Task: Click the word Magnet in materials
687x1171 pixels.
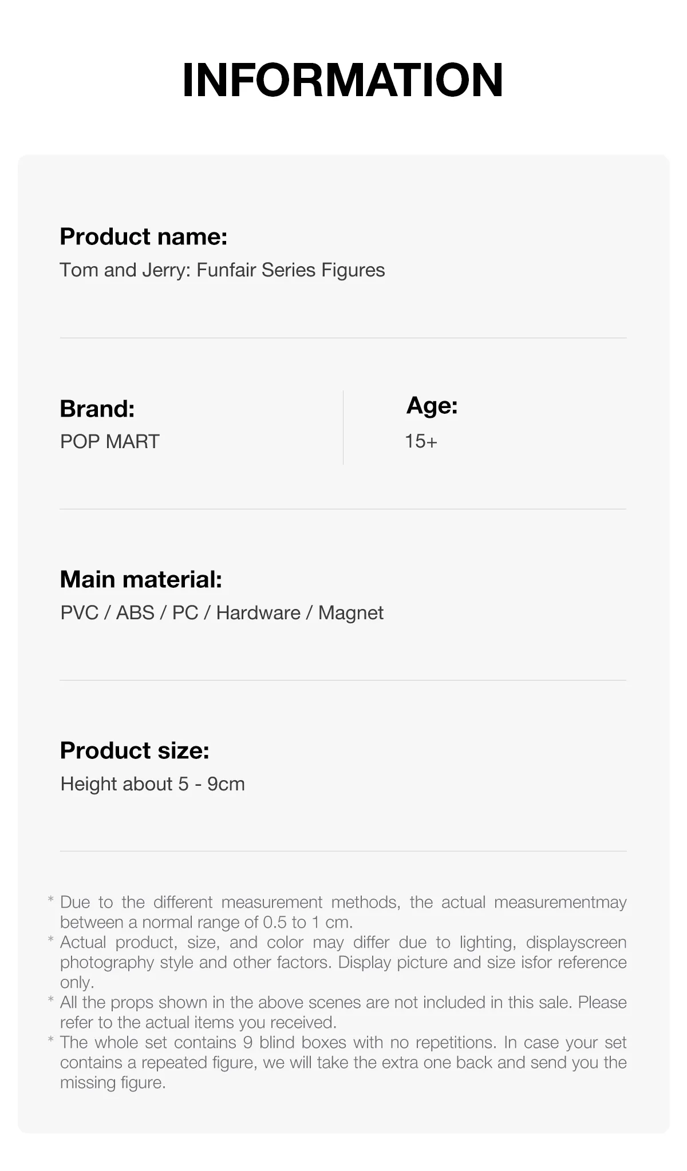Action: [x=350, y=612]
